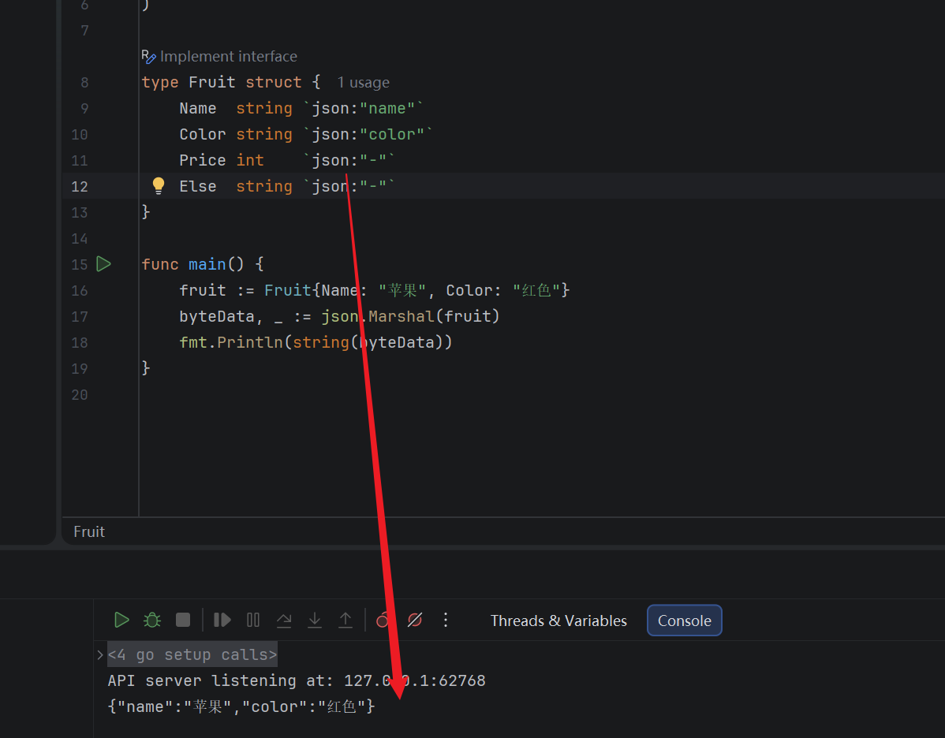The image size is (945, 738).
Task: Click the Step Over icon
Action: (x=284, y=621)
